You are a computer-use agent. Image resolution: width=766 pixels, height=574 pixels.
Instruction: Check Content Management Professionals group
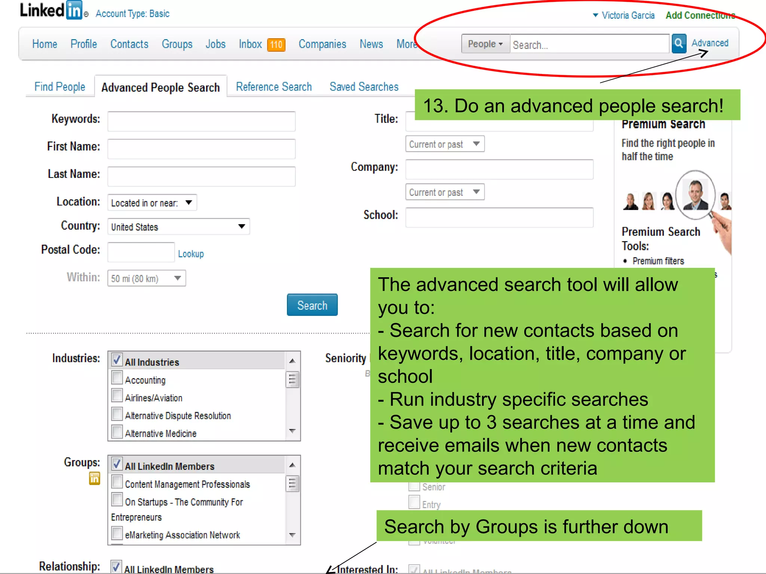click(x=117, y=482)
